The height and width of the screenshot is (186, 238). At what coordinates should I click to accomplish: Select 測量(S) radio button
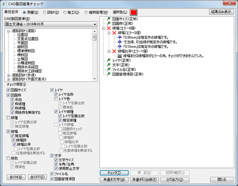point(24,12)
